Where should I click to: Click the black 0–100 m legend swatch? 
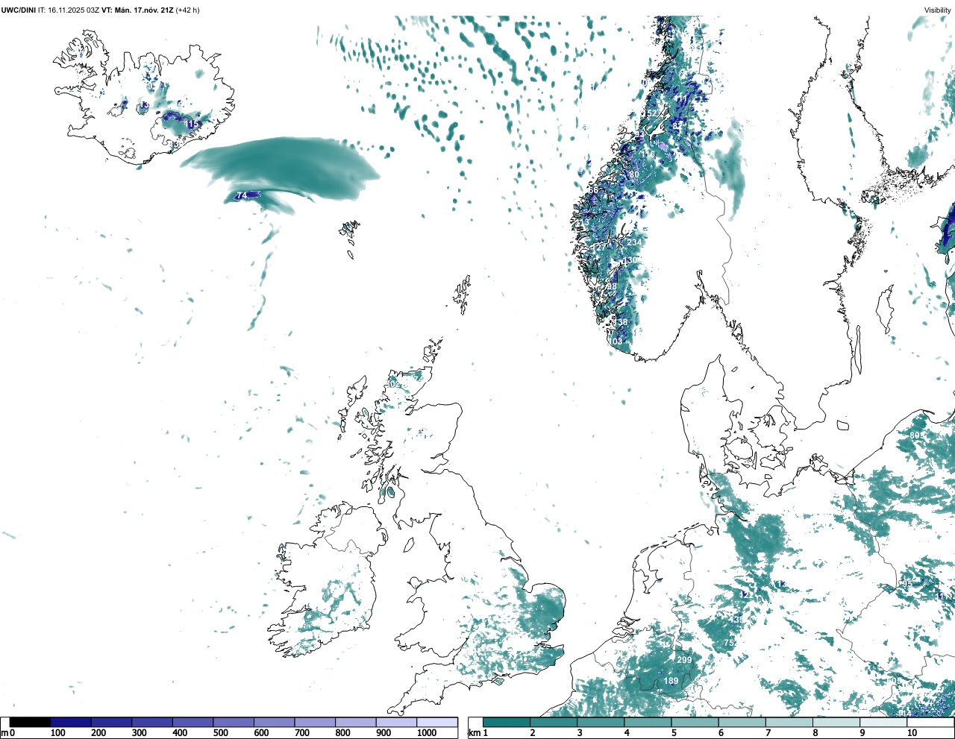[x=30, y=722]
